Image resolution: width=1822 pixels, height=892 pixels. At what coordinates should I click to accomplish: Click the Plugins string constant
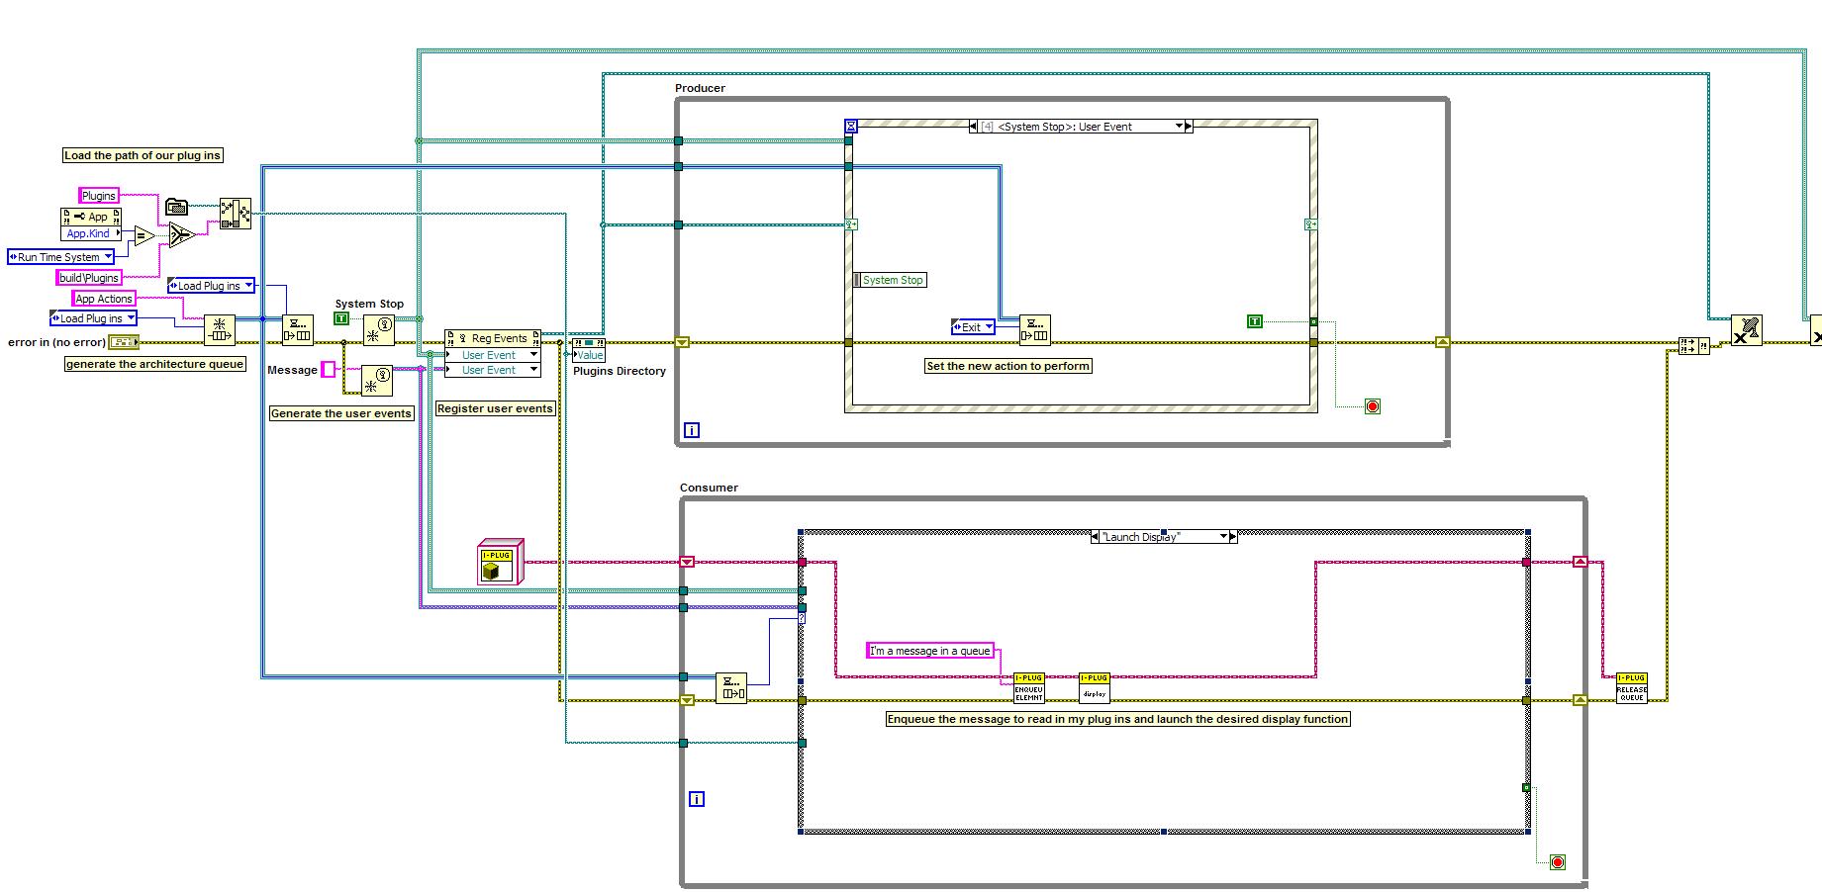click(x=99, y=196)
